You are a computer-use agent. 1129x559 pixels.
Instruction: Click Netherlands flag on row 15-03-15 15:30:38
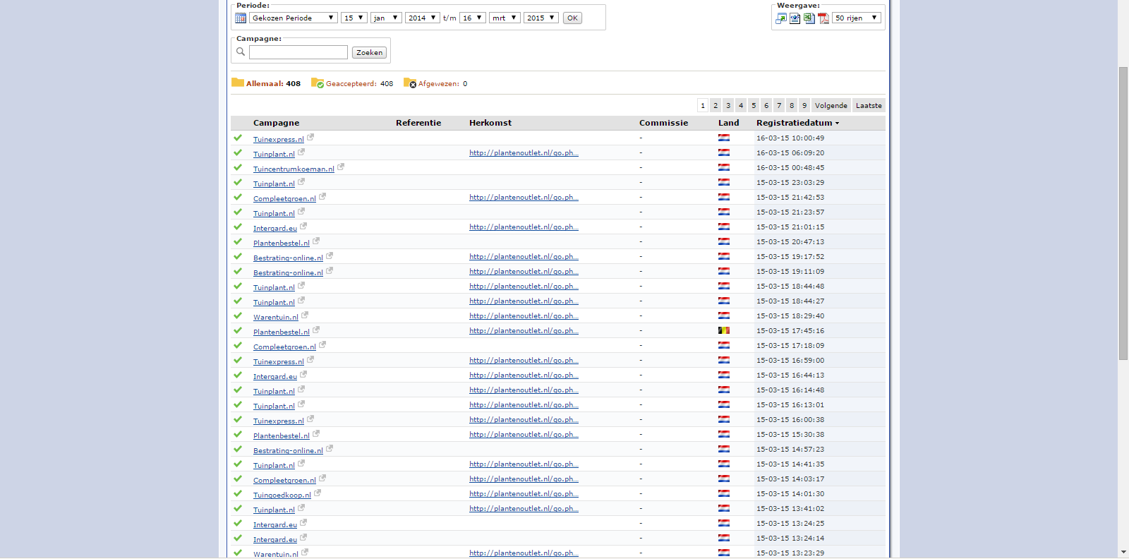[x=724, y=434]
